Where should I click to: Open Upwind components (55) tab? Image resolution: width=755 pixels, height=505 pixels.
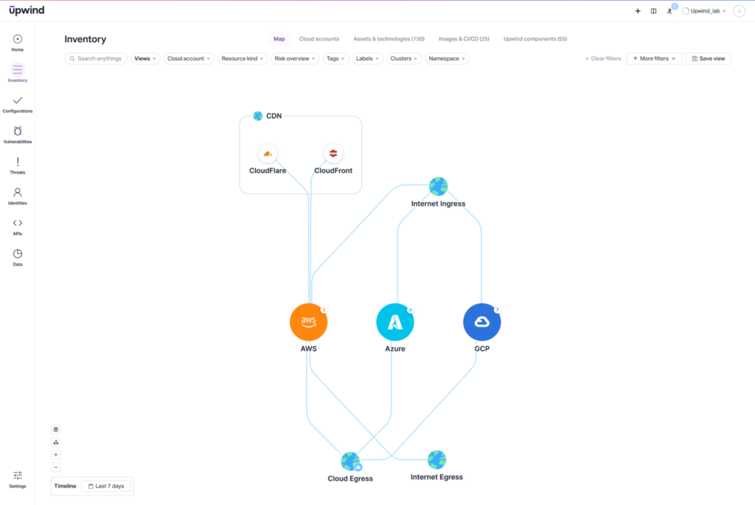(535, 39)
